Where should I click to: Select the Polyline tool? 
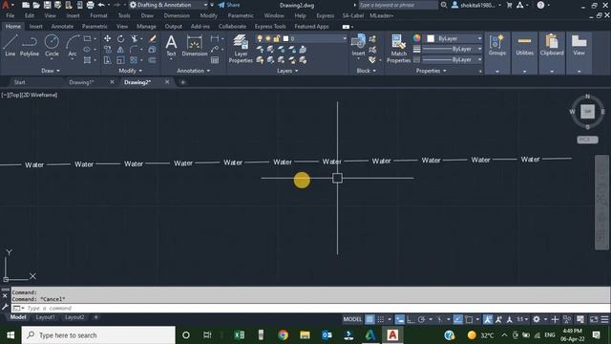pyautogui.click(x=30, y=45)
